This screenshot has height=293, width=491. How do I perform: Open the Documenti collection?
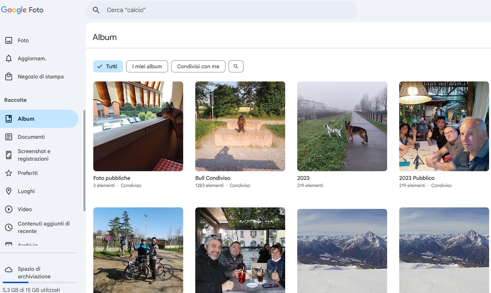point(31,137)
